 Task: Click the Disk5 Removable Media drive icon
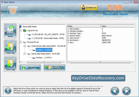coord(29,54)
